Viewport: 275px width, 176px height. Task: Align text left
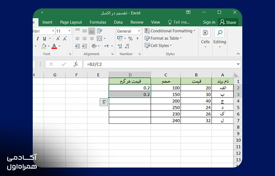coord(78,39)
